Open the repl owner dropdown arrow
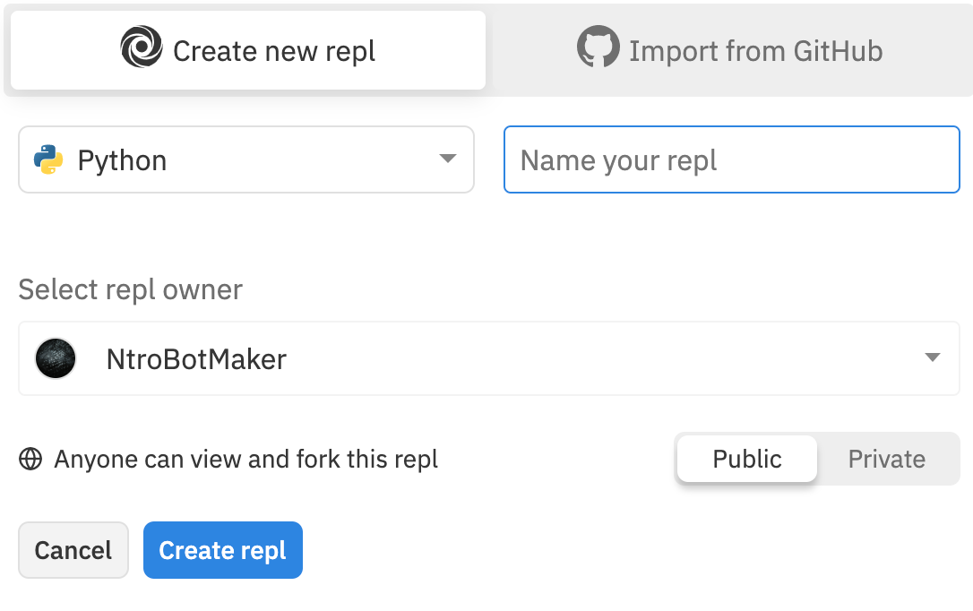Image resolution: width=973 pixels, height=611 pixels. (932, 358)
